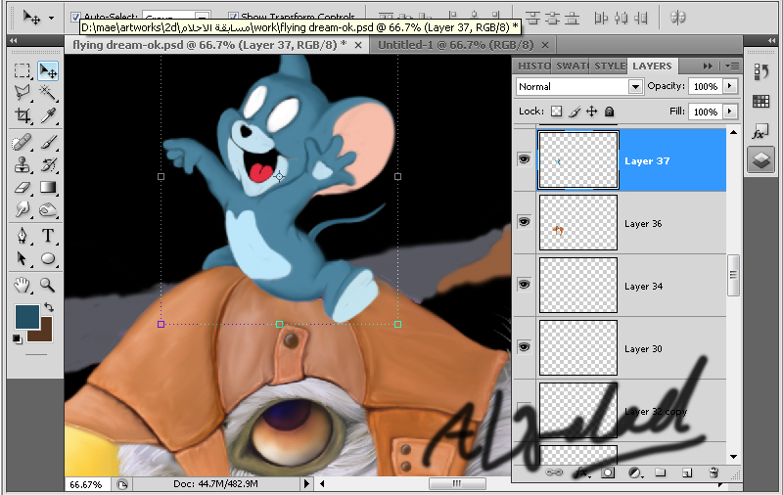Create a new layer from Layers panel
The width and height of the screenshot is (783, 495).
[687, 472]
